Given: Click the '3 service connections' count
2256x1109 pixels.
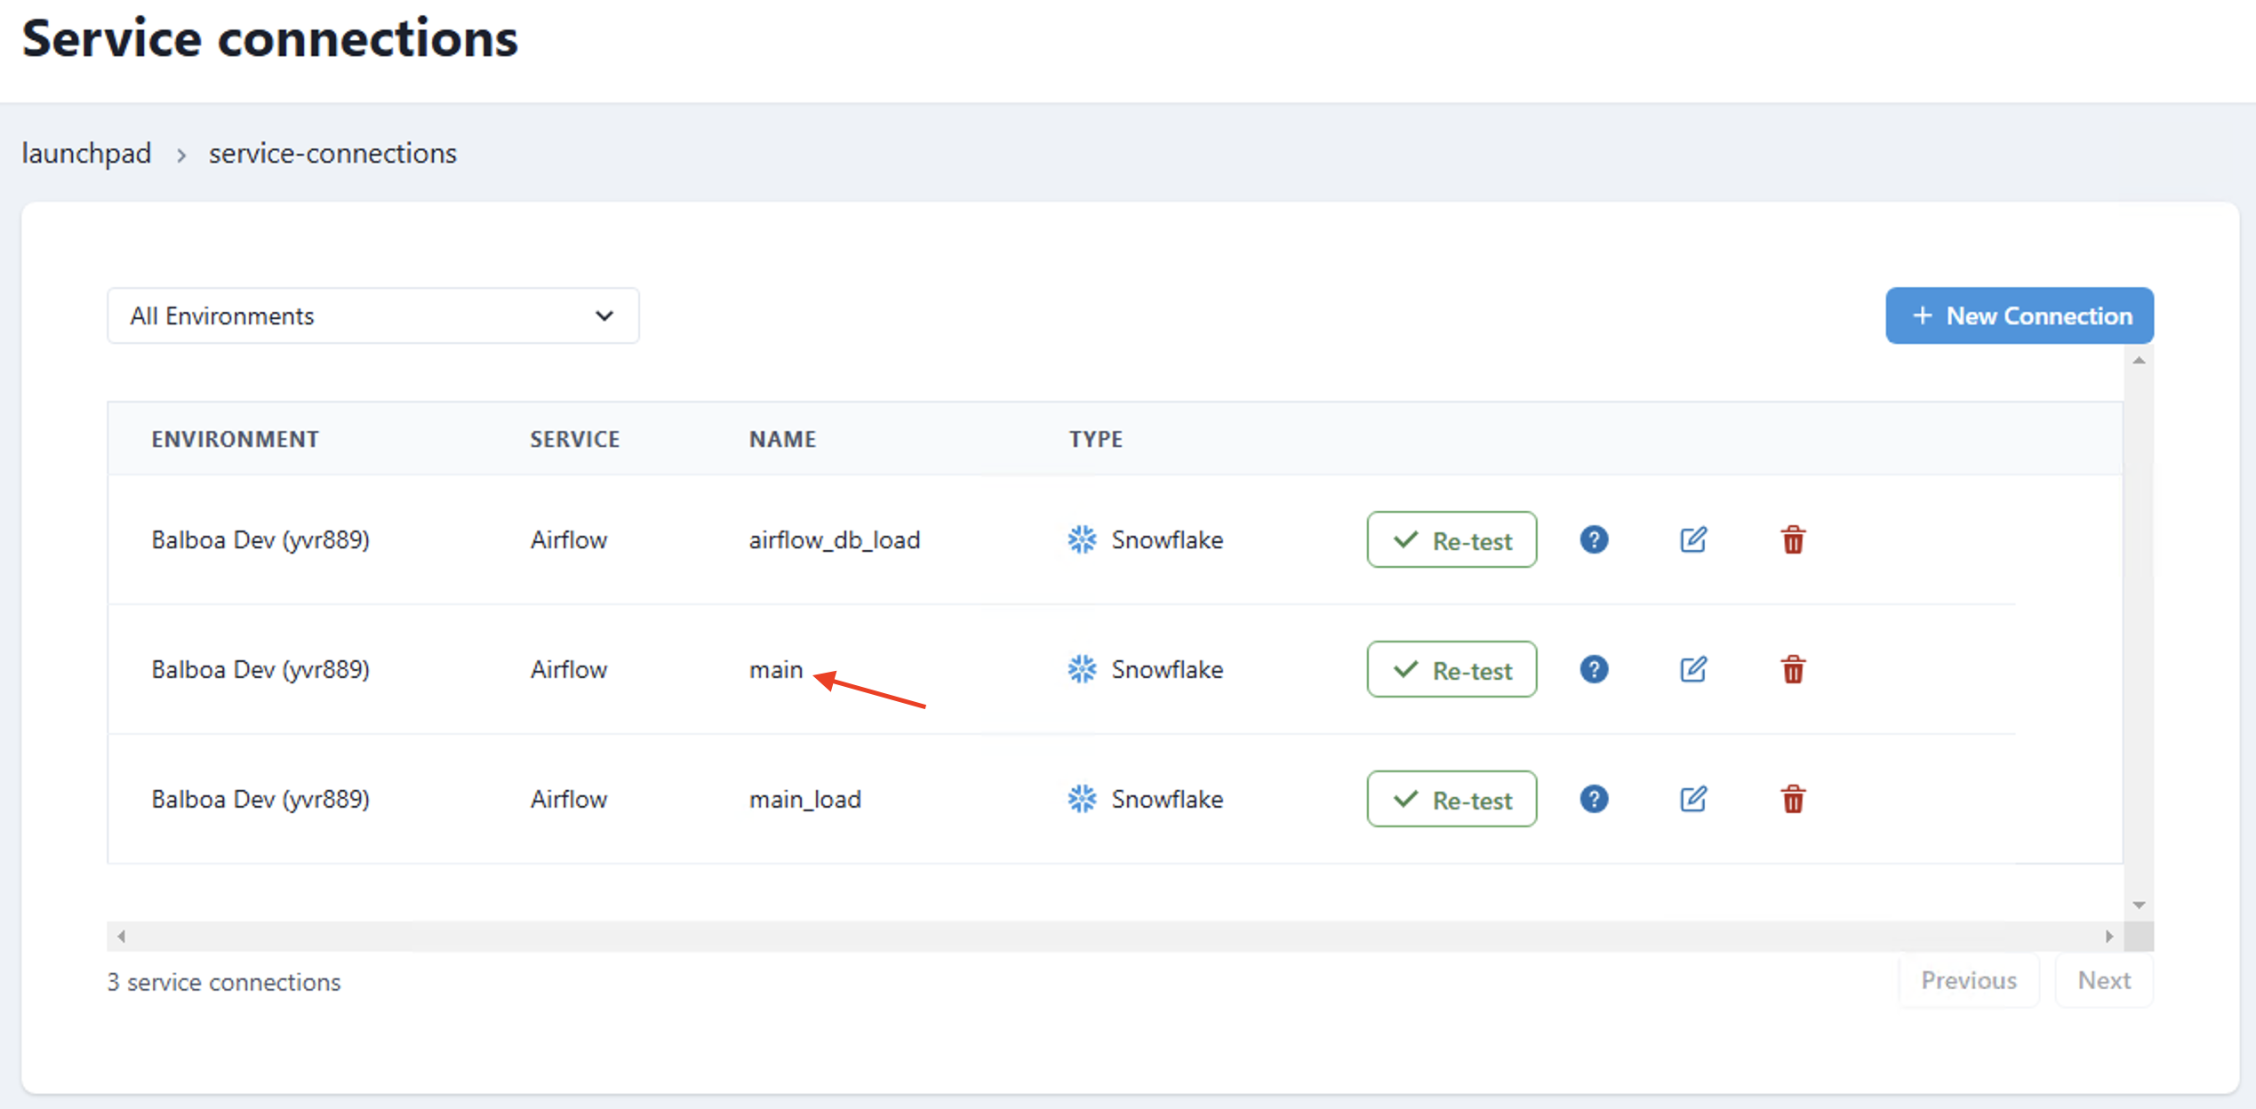Looking at the screenshot, I should [x=224, y=982].
